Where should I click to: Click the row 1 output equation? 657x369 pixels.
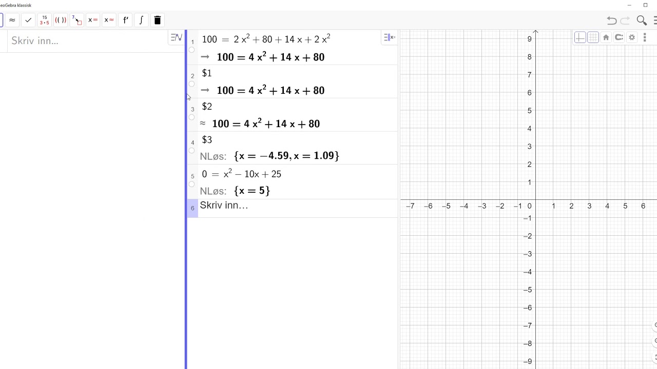[270, 57]
